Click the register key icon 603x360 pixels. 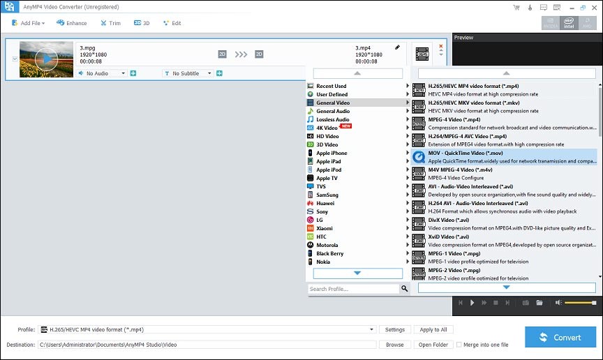click(x=530, y=7)
